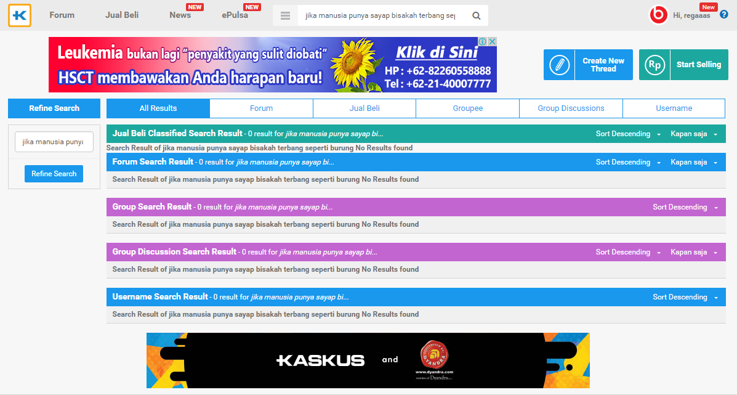737x395 pixels.
Task: Open the Forum navigation item
Action: (x=62, y=15)
